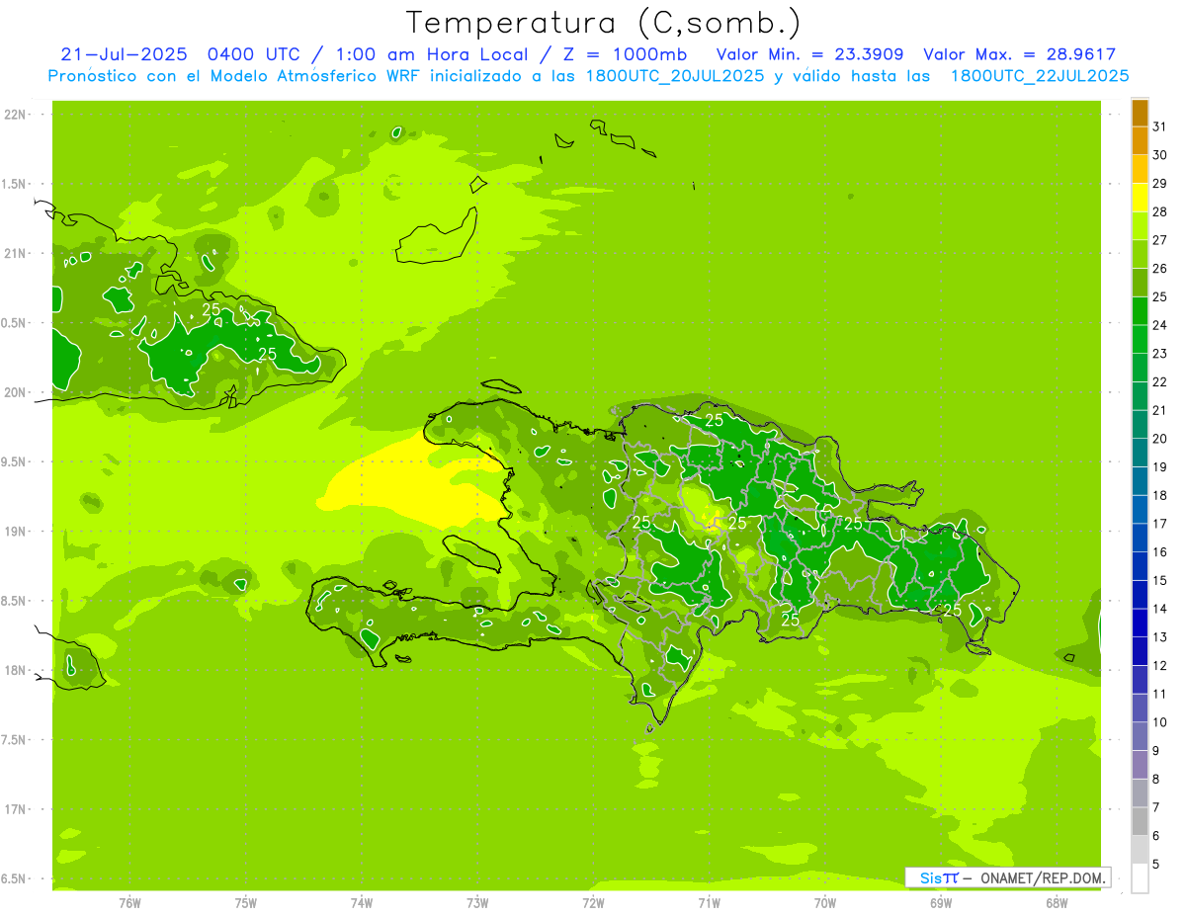Click the '1800UTC_22JUL2025' valid-until time

1042,76
